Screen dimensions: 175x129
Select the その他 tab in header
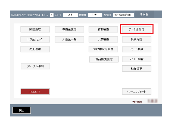[x=144, y=14]
